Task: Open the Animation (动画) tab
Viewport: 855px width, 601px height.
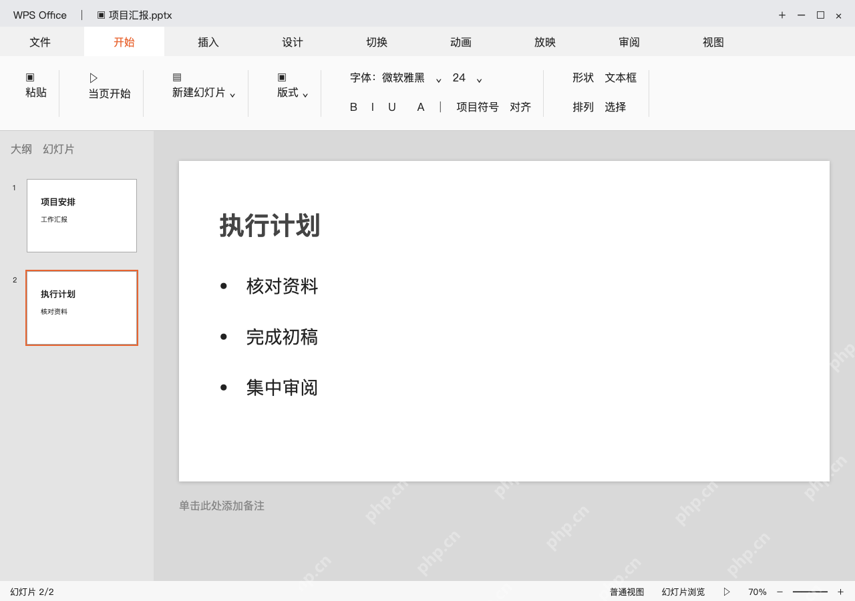Action: (x=461, y=42)
